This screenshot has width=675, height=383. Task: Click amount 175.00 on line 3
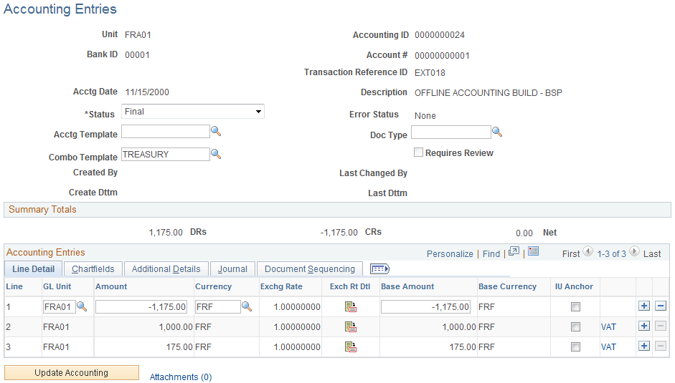pyautogui.click(x=179, y=347)
